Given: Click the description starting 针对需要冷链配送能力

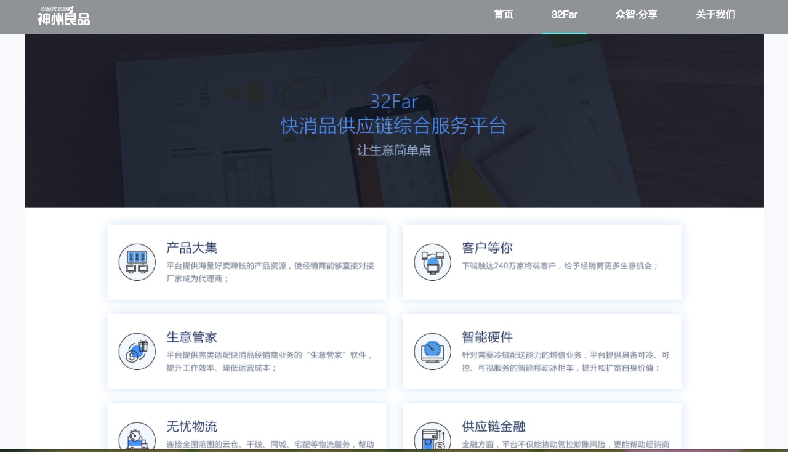Looking at the screenshot, I should [x=566, y=361].
